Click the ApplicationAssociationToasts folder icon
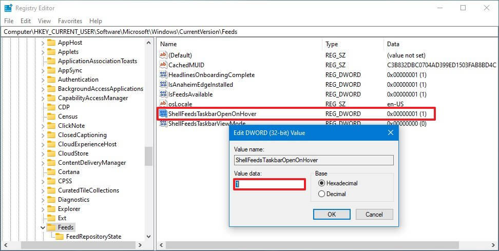This screenshot has height=251, width=499. pos(51,61)
